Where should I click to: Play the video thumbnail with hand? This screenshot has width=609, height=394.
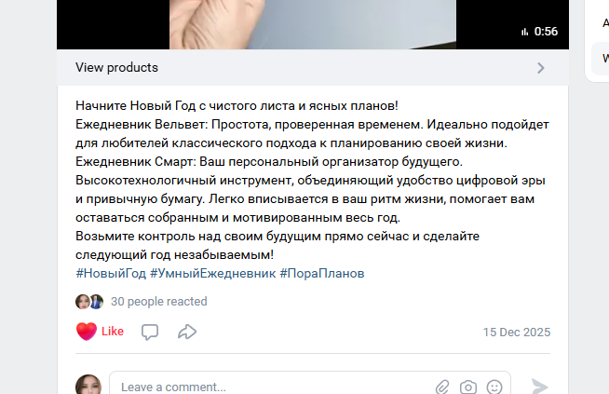(x=313, y=24)
